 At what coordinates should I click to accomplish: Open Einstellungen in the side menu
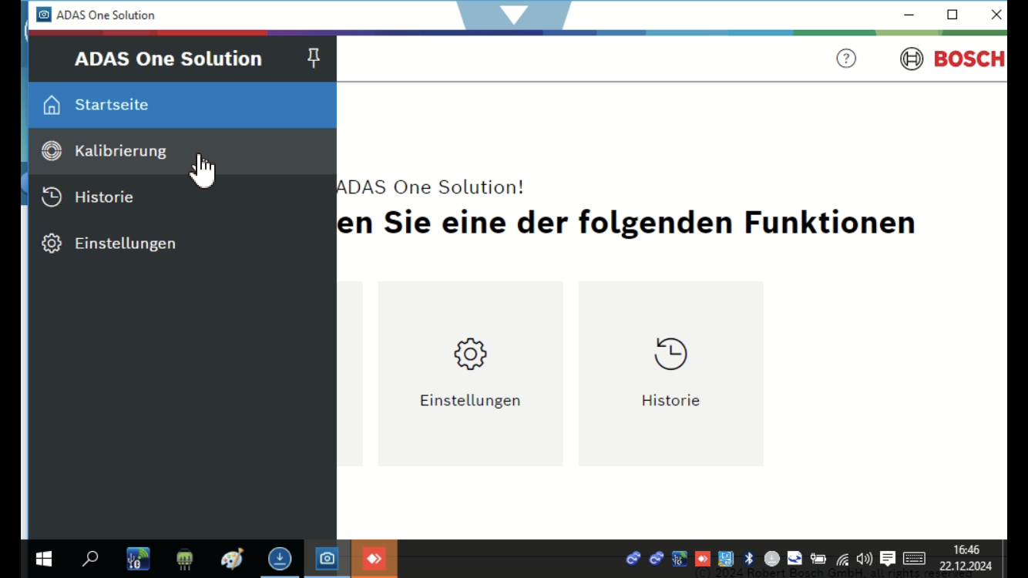tap(182, 244)
